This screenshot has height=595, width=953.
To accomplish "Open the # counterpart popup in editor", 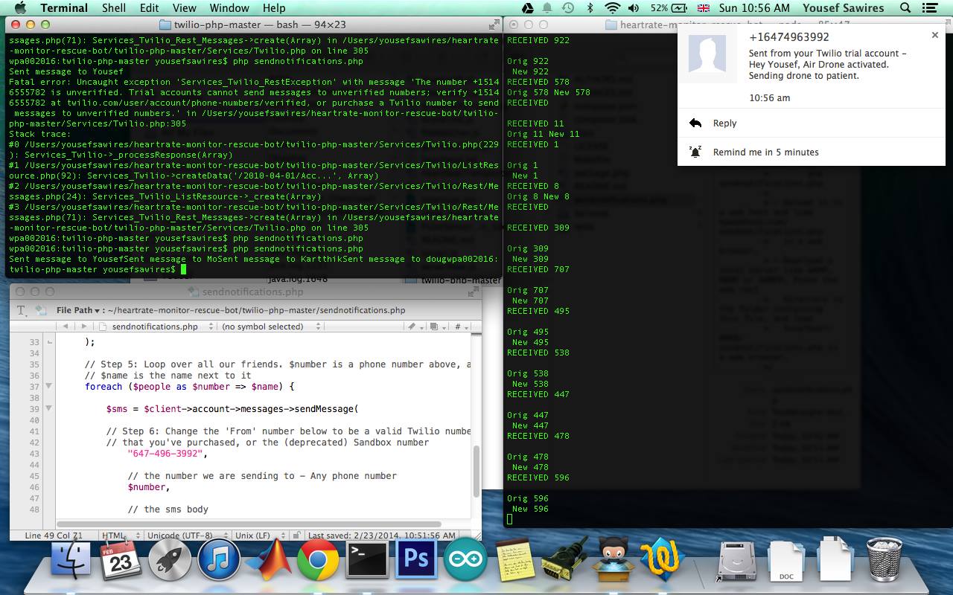I will click(x=462, y=327).
